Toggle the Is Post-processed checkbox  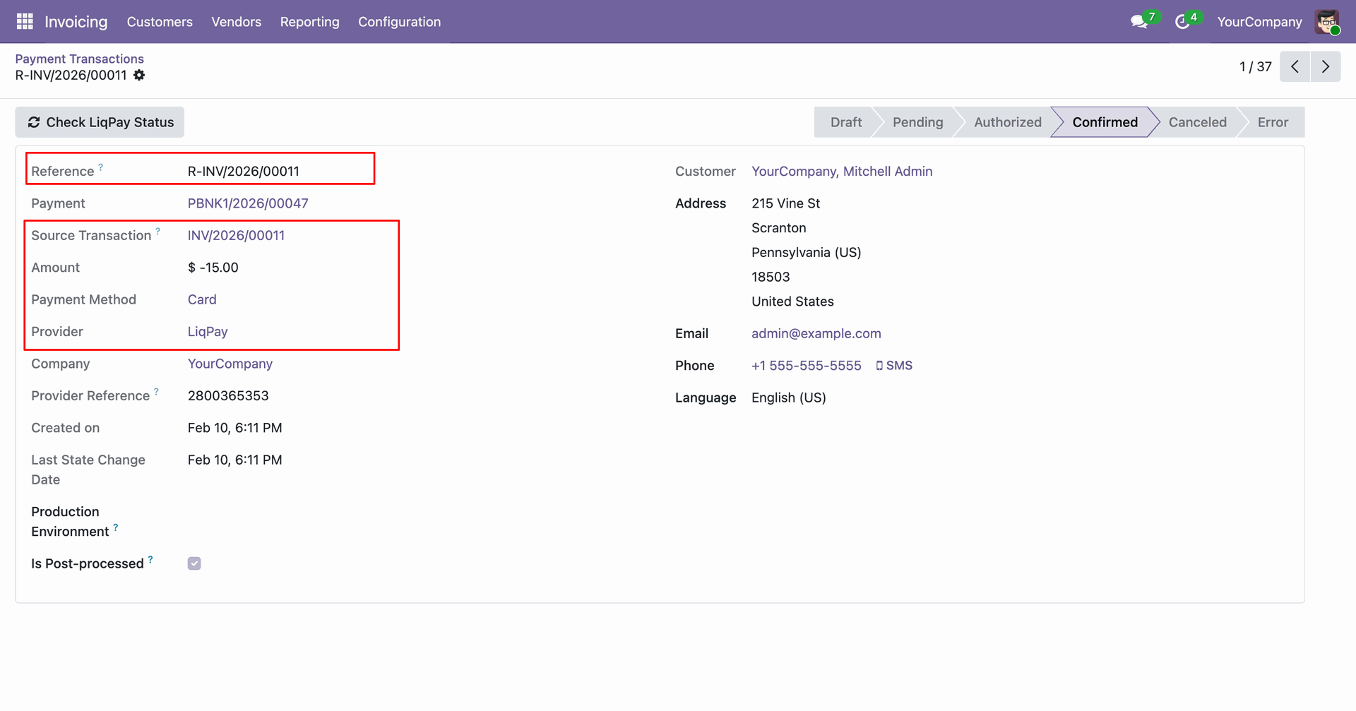pyautogui.click(x=194, y=563)
